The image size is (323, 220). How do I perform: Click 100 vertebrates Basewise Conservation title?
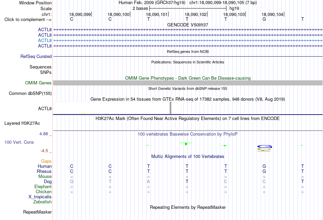click(x=188, y=134)
